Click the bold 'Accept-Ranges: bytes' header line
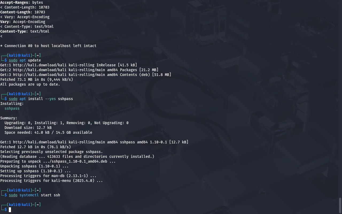This screenshot has width=342, height=214. 22,2
